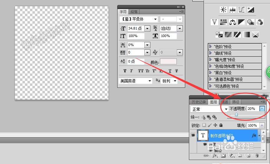
Task: Toggle lock image pixels brush icon
Action: click(x=210, y=125)
